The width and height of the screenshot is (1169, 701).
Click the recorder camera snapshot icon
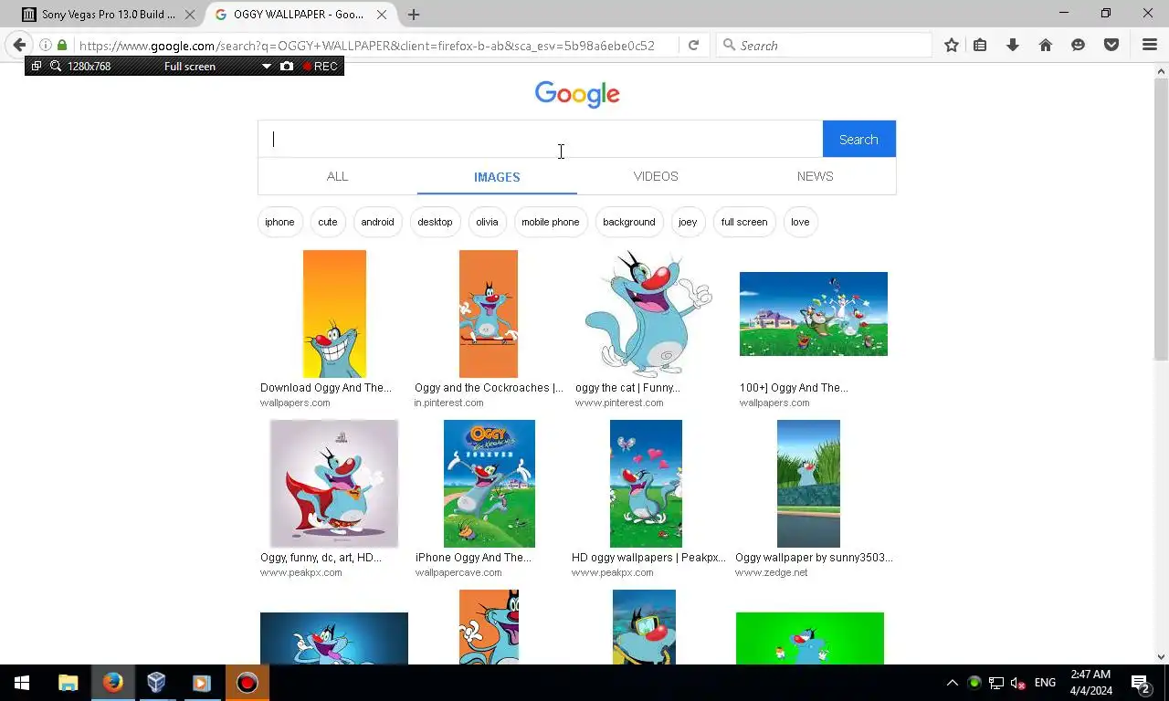(x=287, y=66)
